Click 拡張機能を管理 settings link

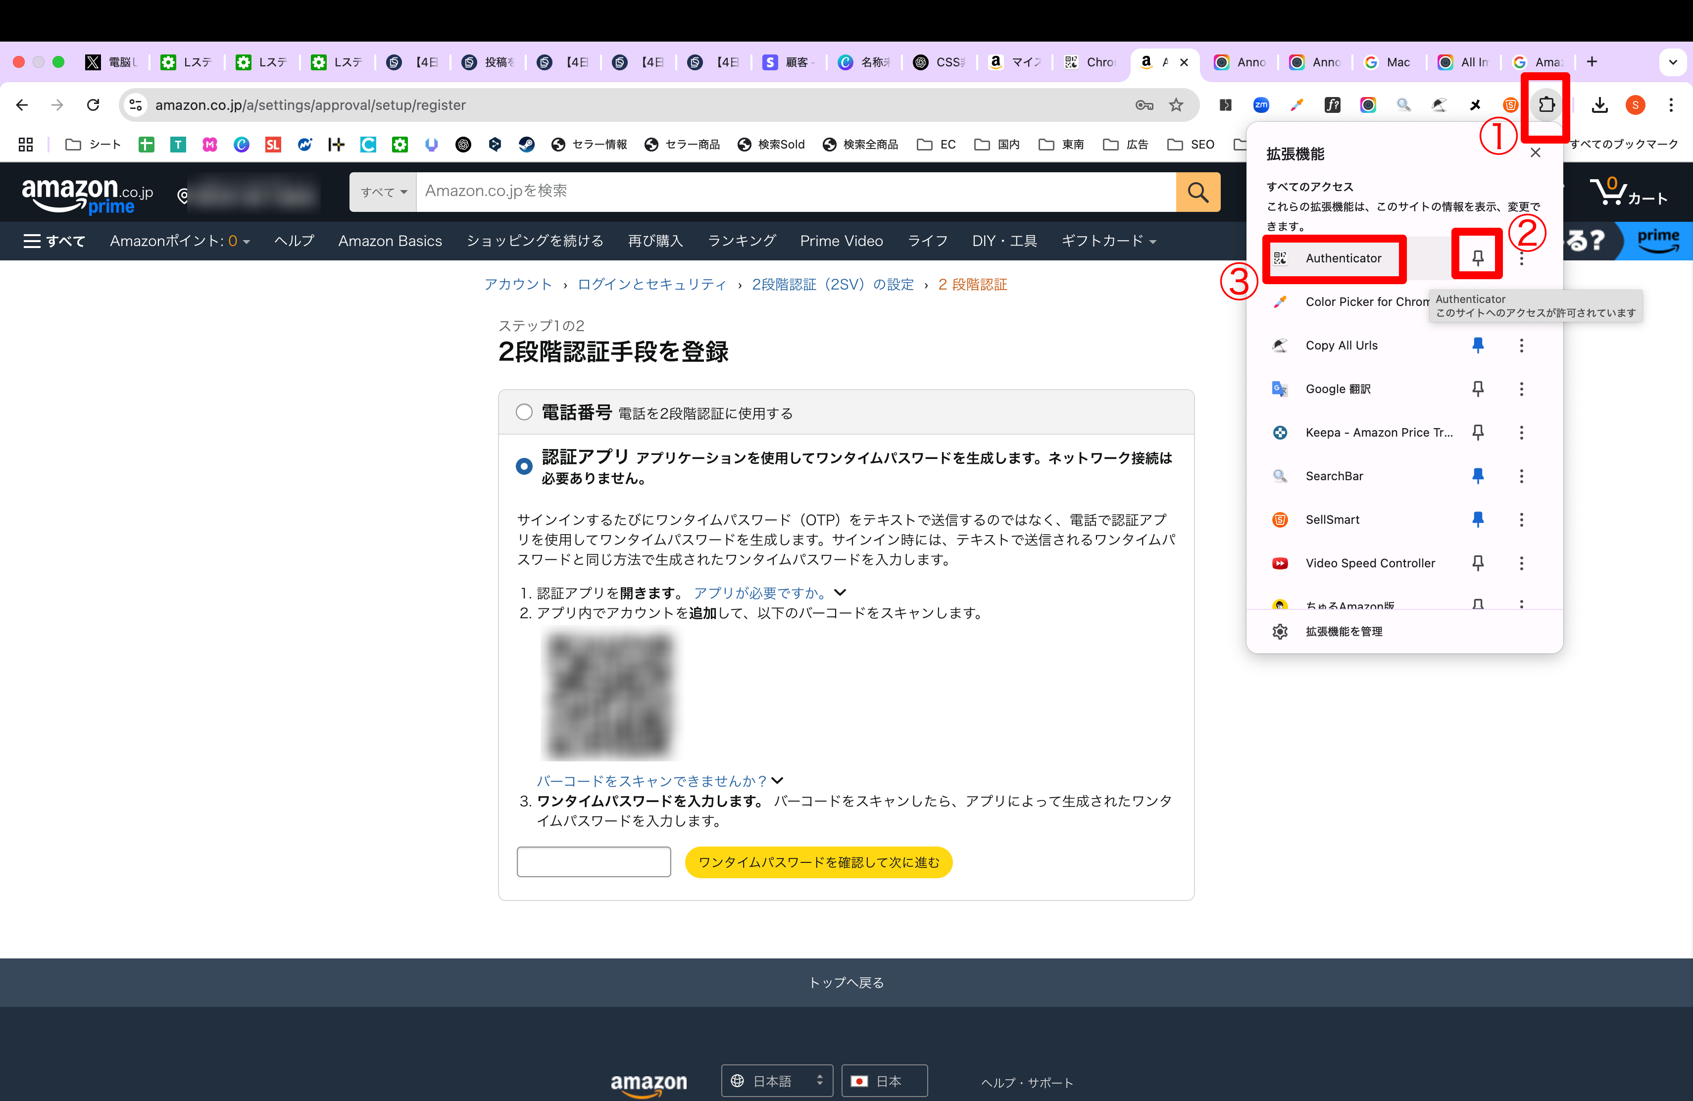1344,632
